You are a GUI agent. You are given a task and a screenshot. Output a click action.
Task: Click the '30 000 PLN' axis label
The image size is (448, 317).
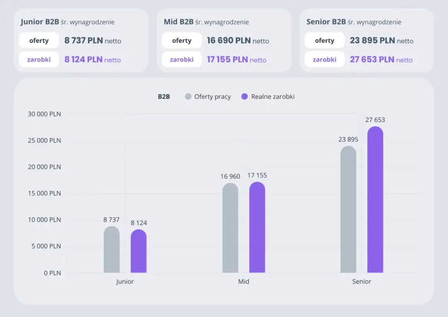pos(44,114)
